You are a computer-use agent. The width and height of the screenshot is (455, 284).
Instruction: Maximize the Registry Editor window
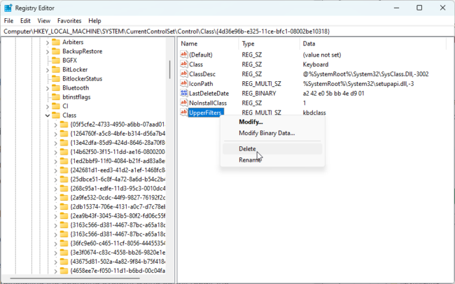419,8
